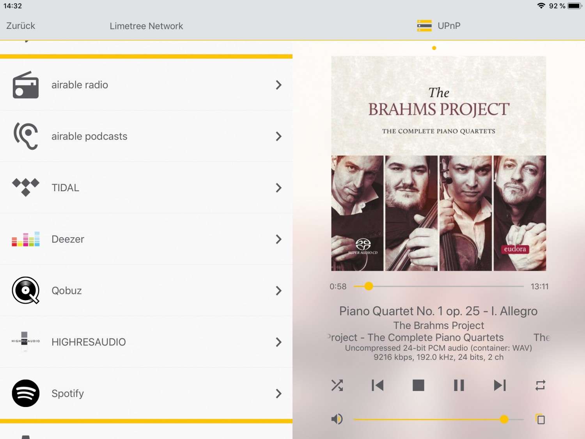585x439 pixels.
Task: Tap the yellow page indicator dot
Action: point(434,48)
